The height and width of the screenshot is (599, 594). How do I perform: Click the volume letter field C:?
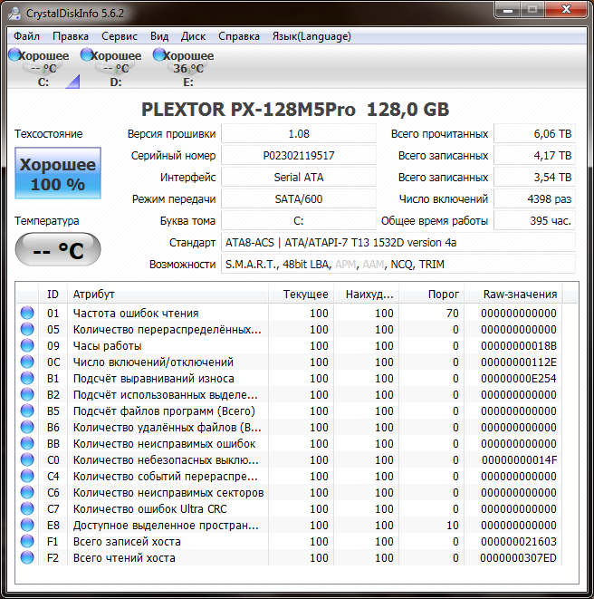pyautogui.click(x=299, y=221)
